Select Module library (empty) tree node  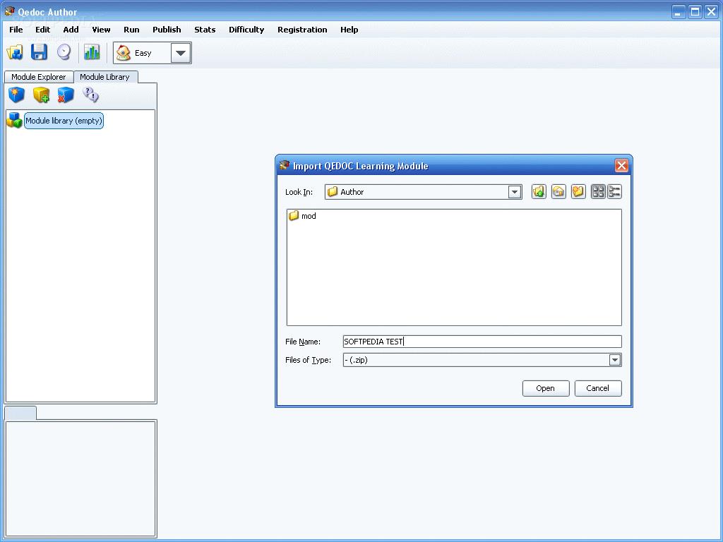[x=64, y=121]
